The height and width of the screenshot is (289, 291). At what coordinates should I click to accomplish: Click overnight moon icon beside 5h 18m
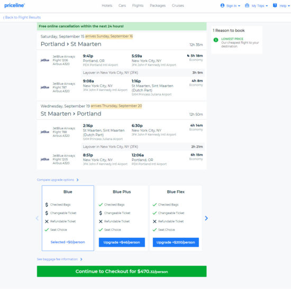(x=188, y=55)
